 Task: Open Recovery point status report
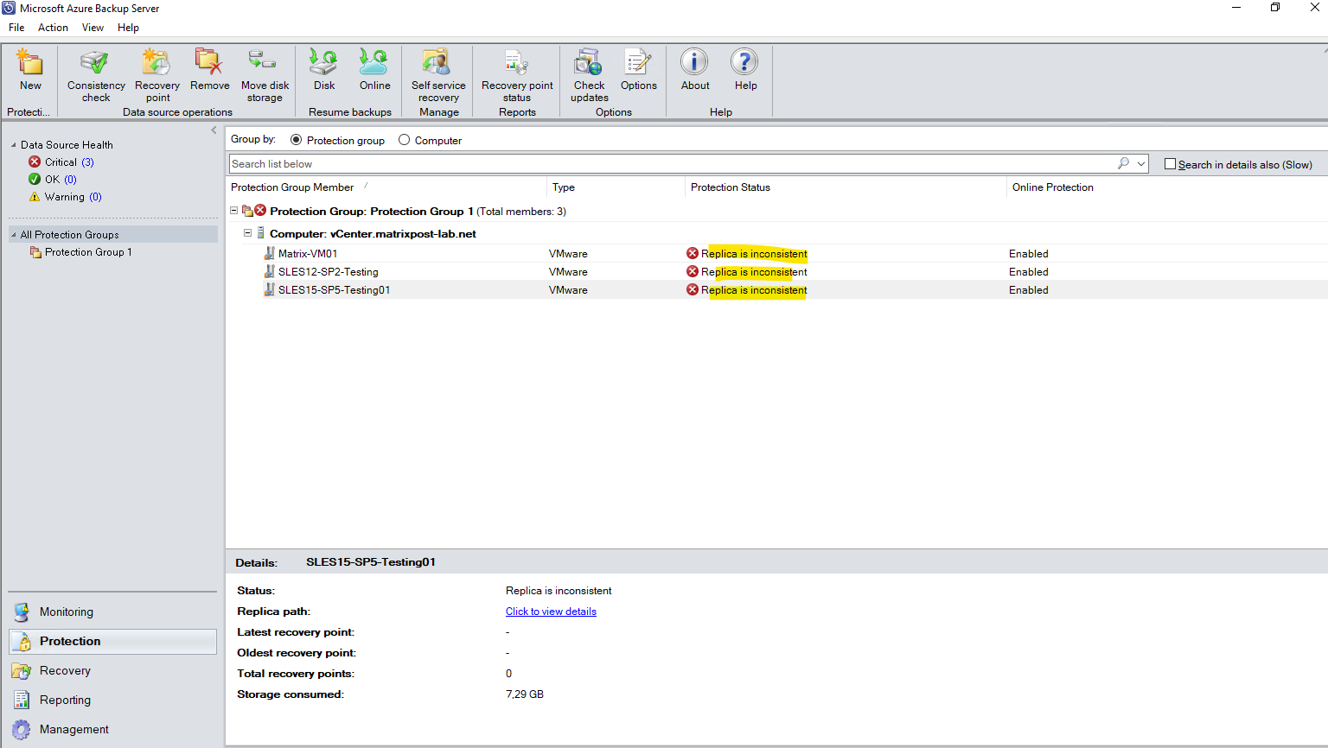516,62
